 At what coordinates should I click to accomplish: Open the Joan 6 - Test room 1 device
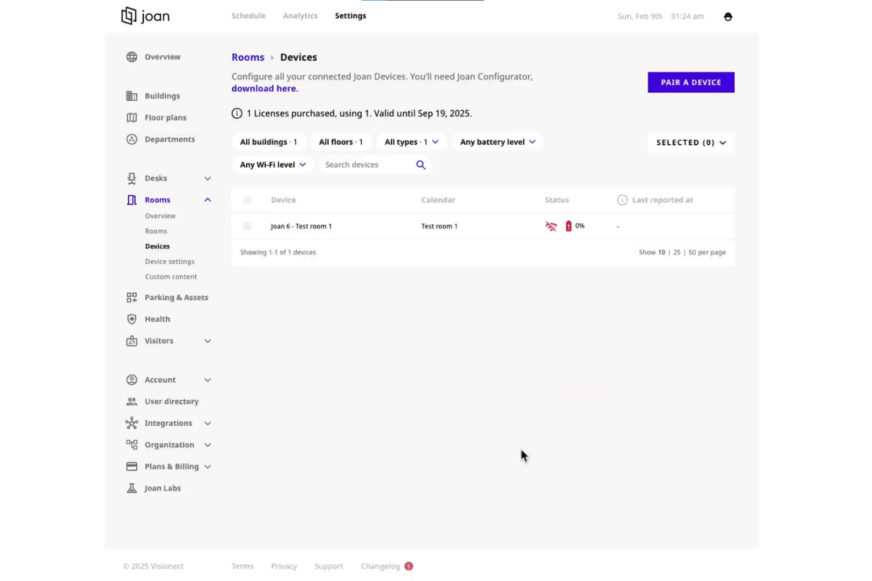(301, 226)
